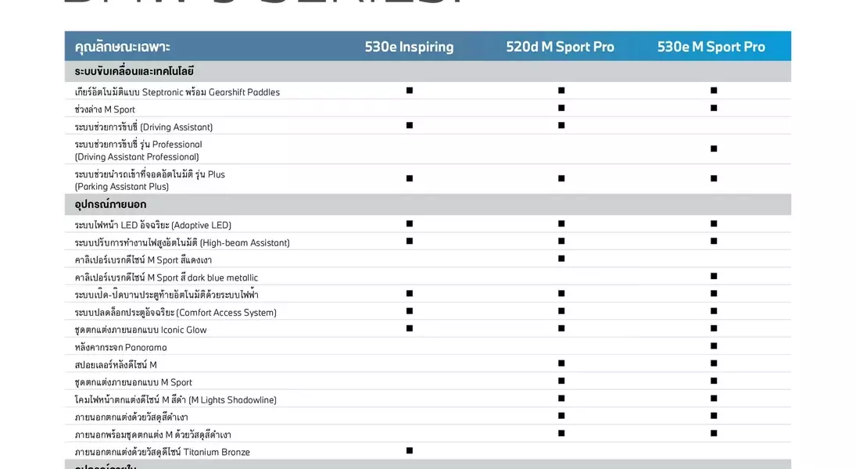Click row label "ชุดตกแต่งภายนอกแบบ M Sport"
The height and width of the screenshot is (469, 856).
pyautogui.click(x=133, y=382)
